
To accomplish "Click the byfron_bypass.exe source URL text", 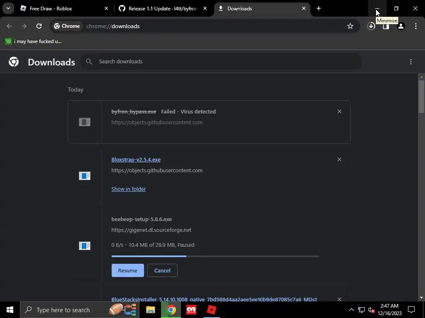I will pos(156,122).
